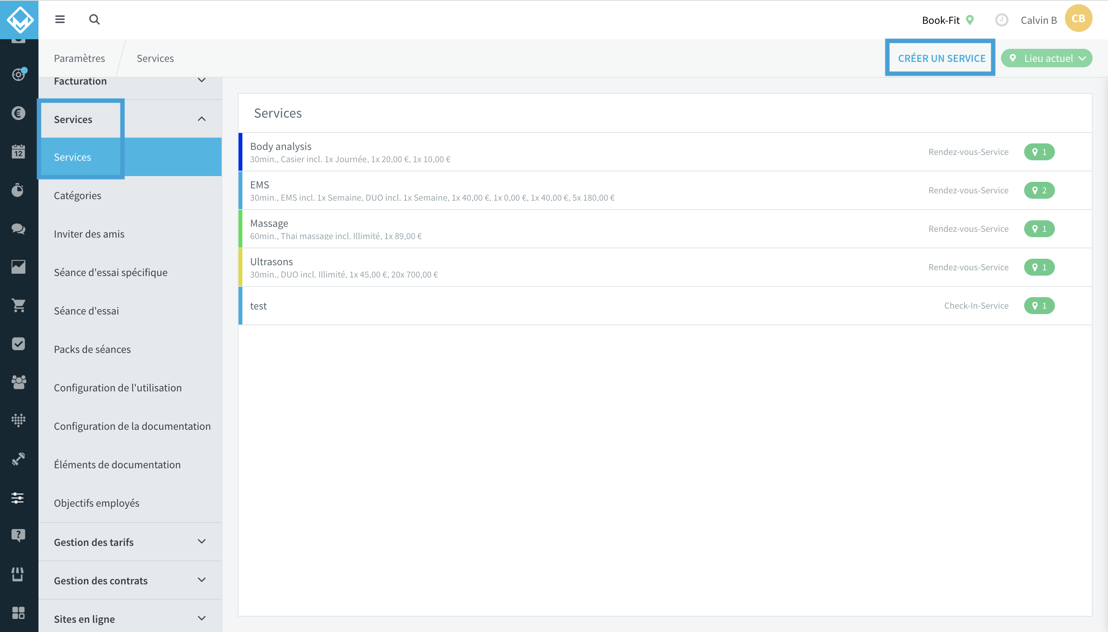Open the euro finance icon in sidebar
The width and height of the screenshot is (1108, 632).
point(18,113)
